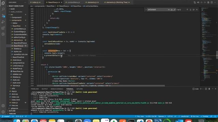This screenshot has height=122, width=218.
Task: Open the Extensions view
Action: pyautogui.click(x=3, y=28)
